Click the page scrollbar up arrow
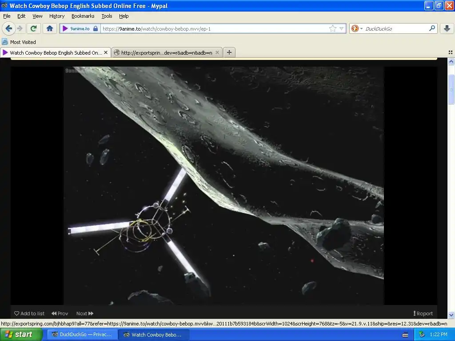455x341 pixels. (451, 61)
